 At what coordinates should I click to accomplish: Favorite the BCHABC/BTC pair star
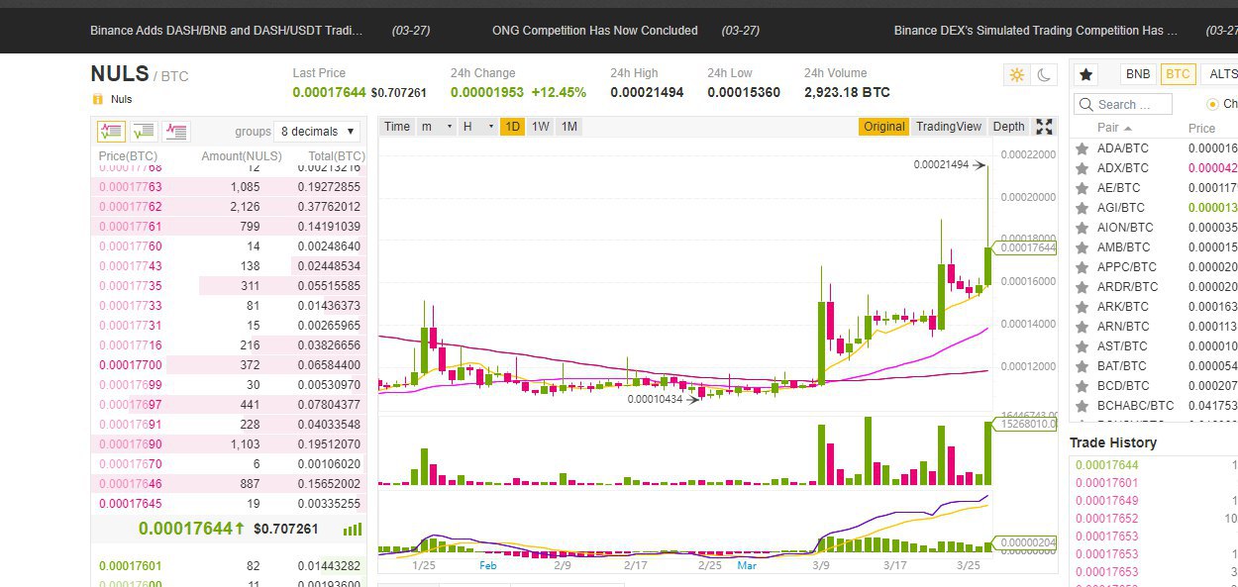(1083, 406)
